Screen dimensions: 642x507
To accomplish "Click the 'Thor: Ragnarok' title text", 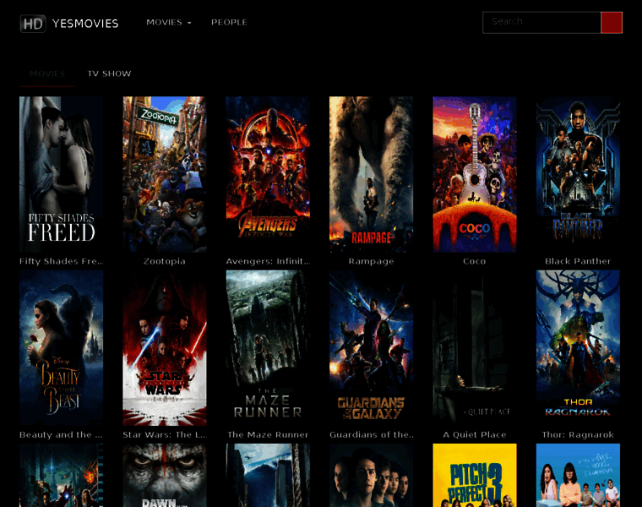I will point(578,435).
